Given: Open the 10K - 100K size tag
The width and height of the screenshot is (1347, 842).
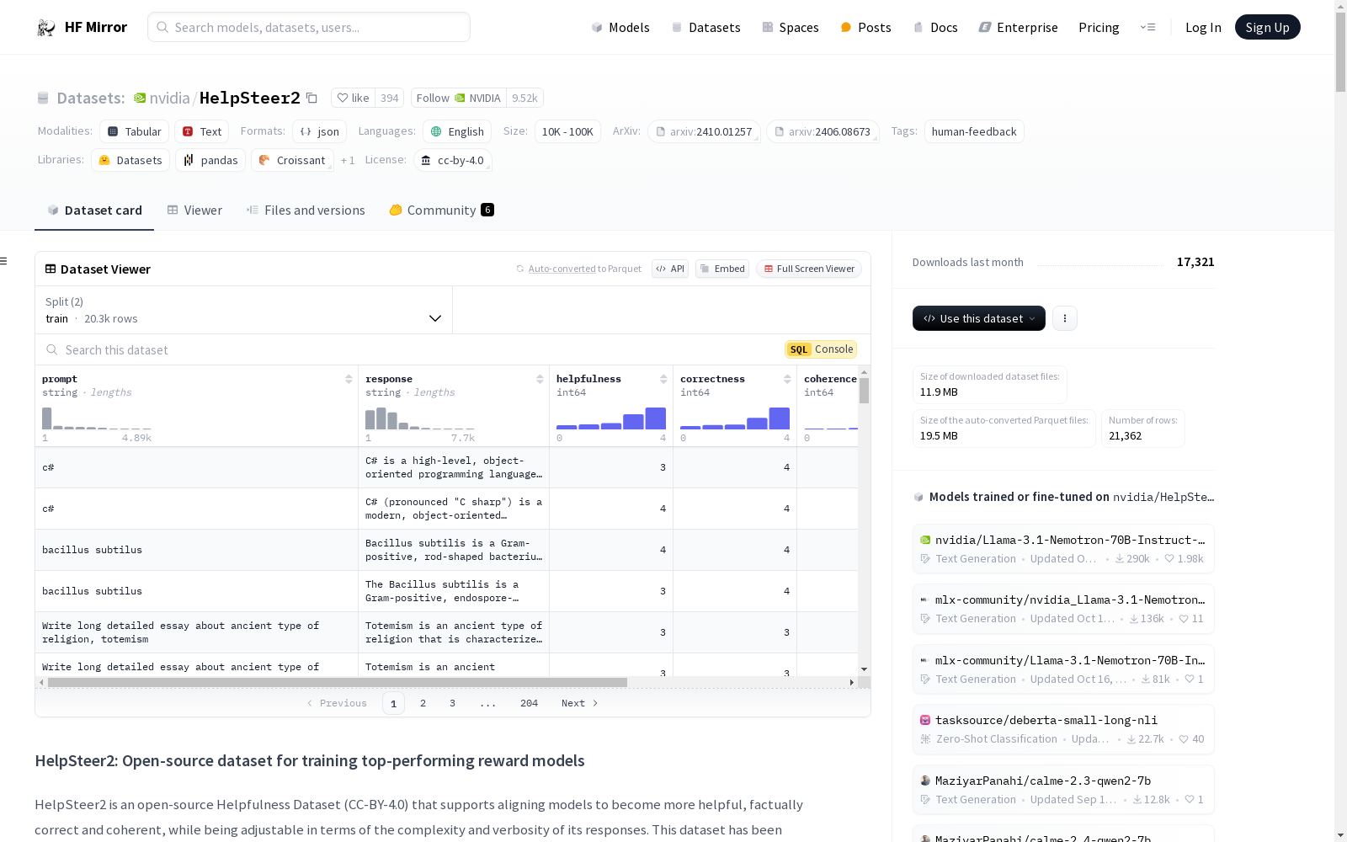Looking at the screenshot, I should [567, 131].
